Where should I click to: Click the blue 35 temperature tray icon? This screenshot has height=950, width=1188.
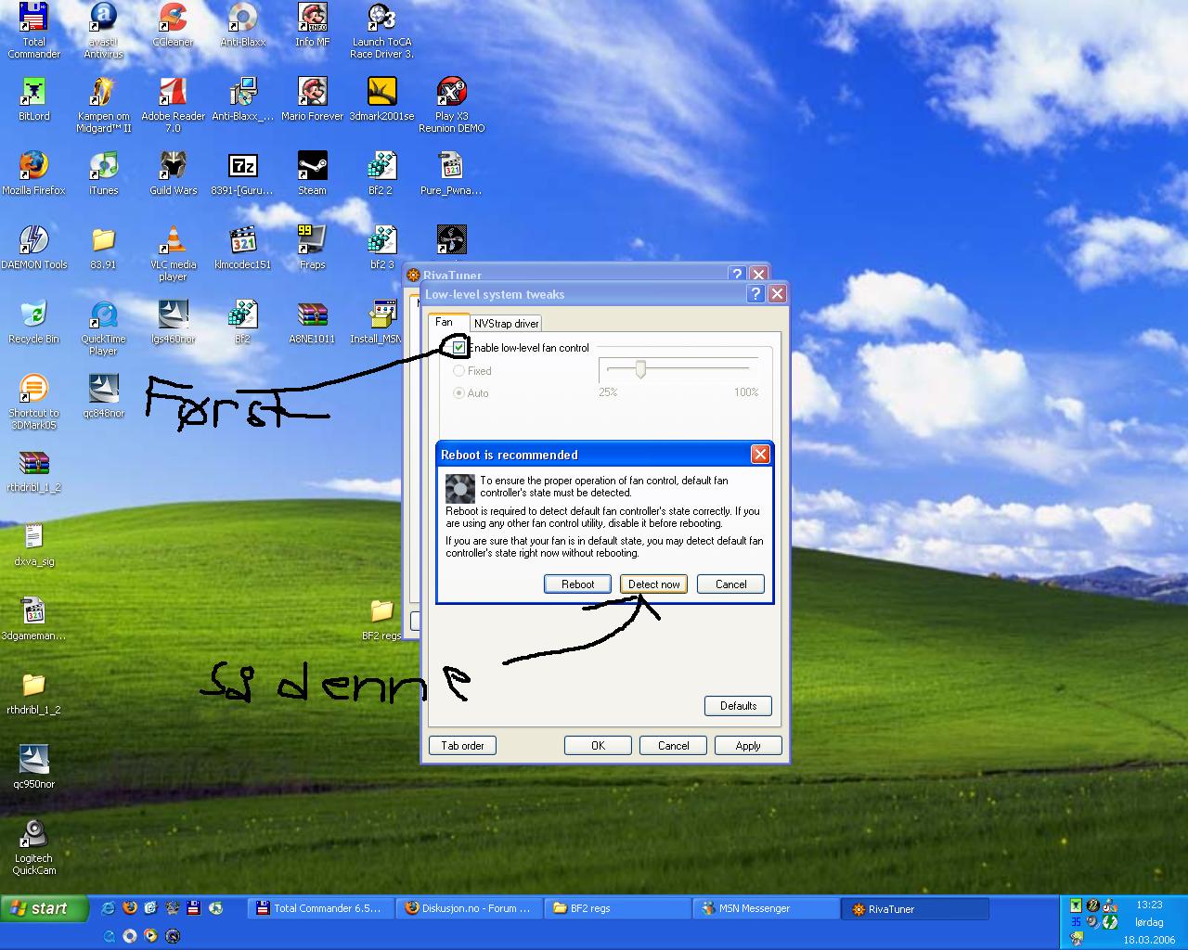click(x=1076, y=922)
